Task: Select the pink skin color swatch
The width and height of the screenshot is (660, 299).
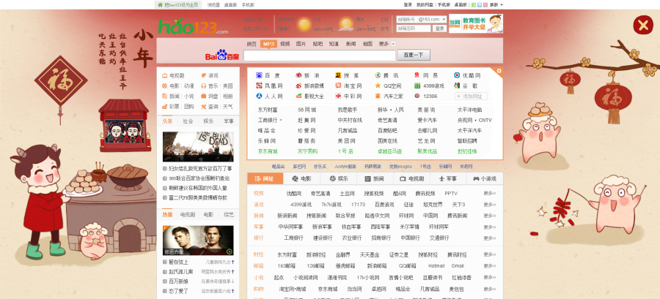Action: tap(485, 5)
